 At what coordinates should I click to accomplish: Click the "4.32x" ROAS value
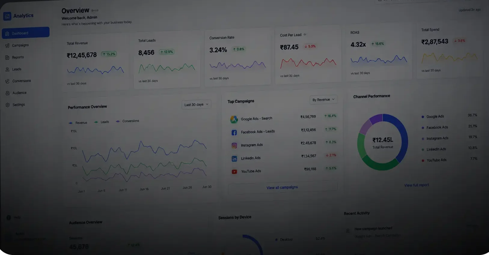[358, 45]
